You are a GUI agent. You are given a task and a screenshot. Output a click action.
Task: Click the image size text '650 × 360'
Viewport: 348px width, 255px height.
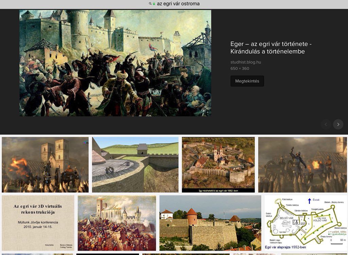coord(240,68)
